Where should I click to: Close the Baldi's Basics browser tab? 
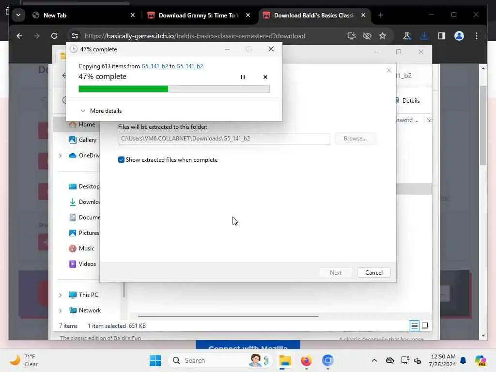click(x=363, y=15)
